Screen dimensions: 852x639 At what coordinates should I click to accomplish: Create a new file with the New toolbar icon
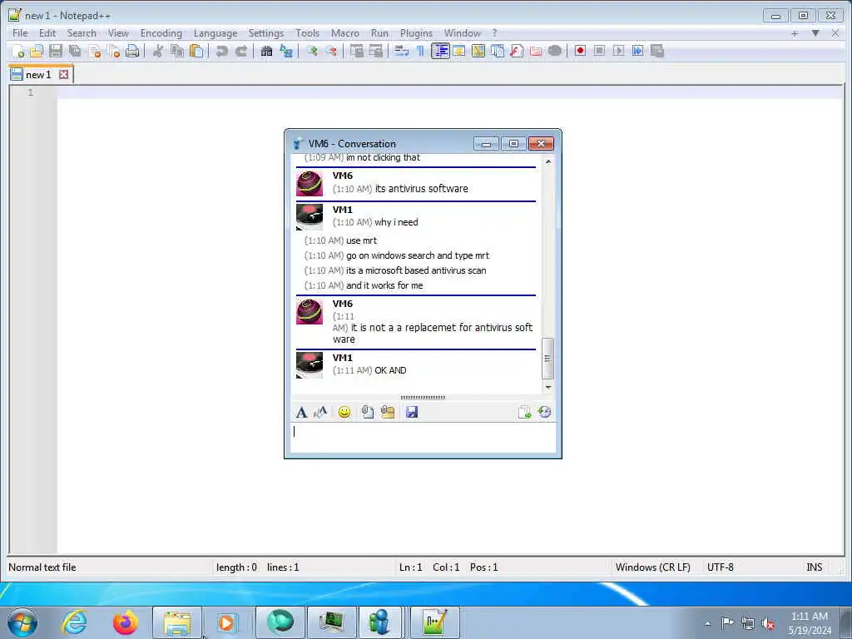17,51
